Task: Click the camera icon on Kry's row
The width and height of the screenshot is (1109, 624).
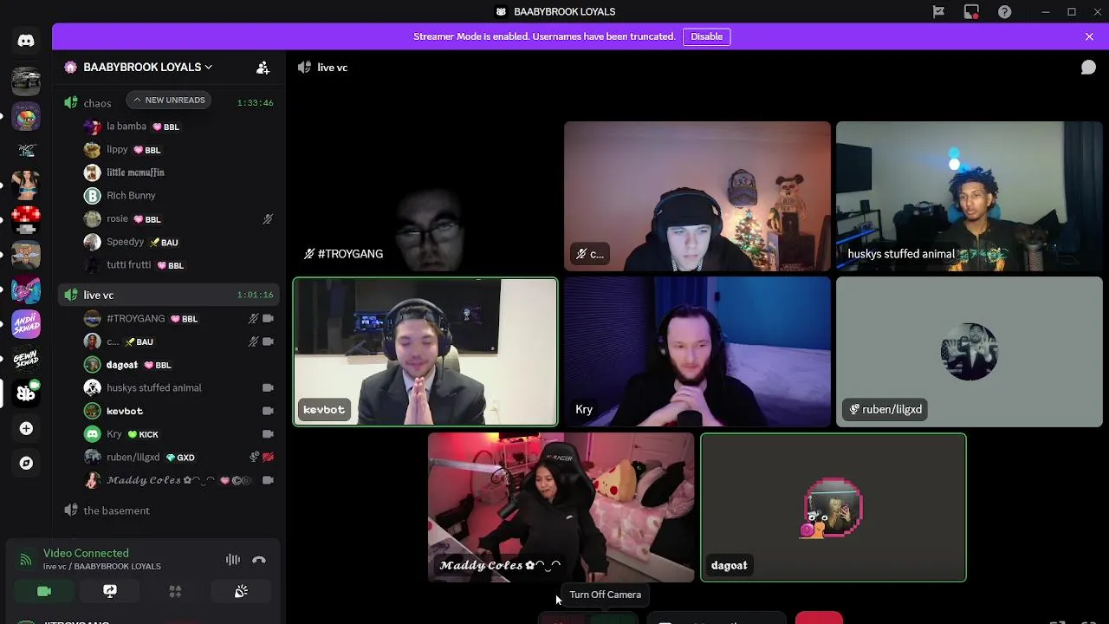Action: [x=268, y=434]
